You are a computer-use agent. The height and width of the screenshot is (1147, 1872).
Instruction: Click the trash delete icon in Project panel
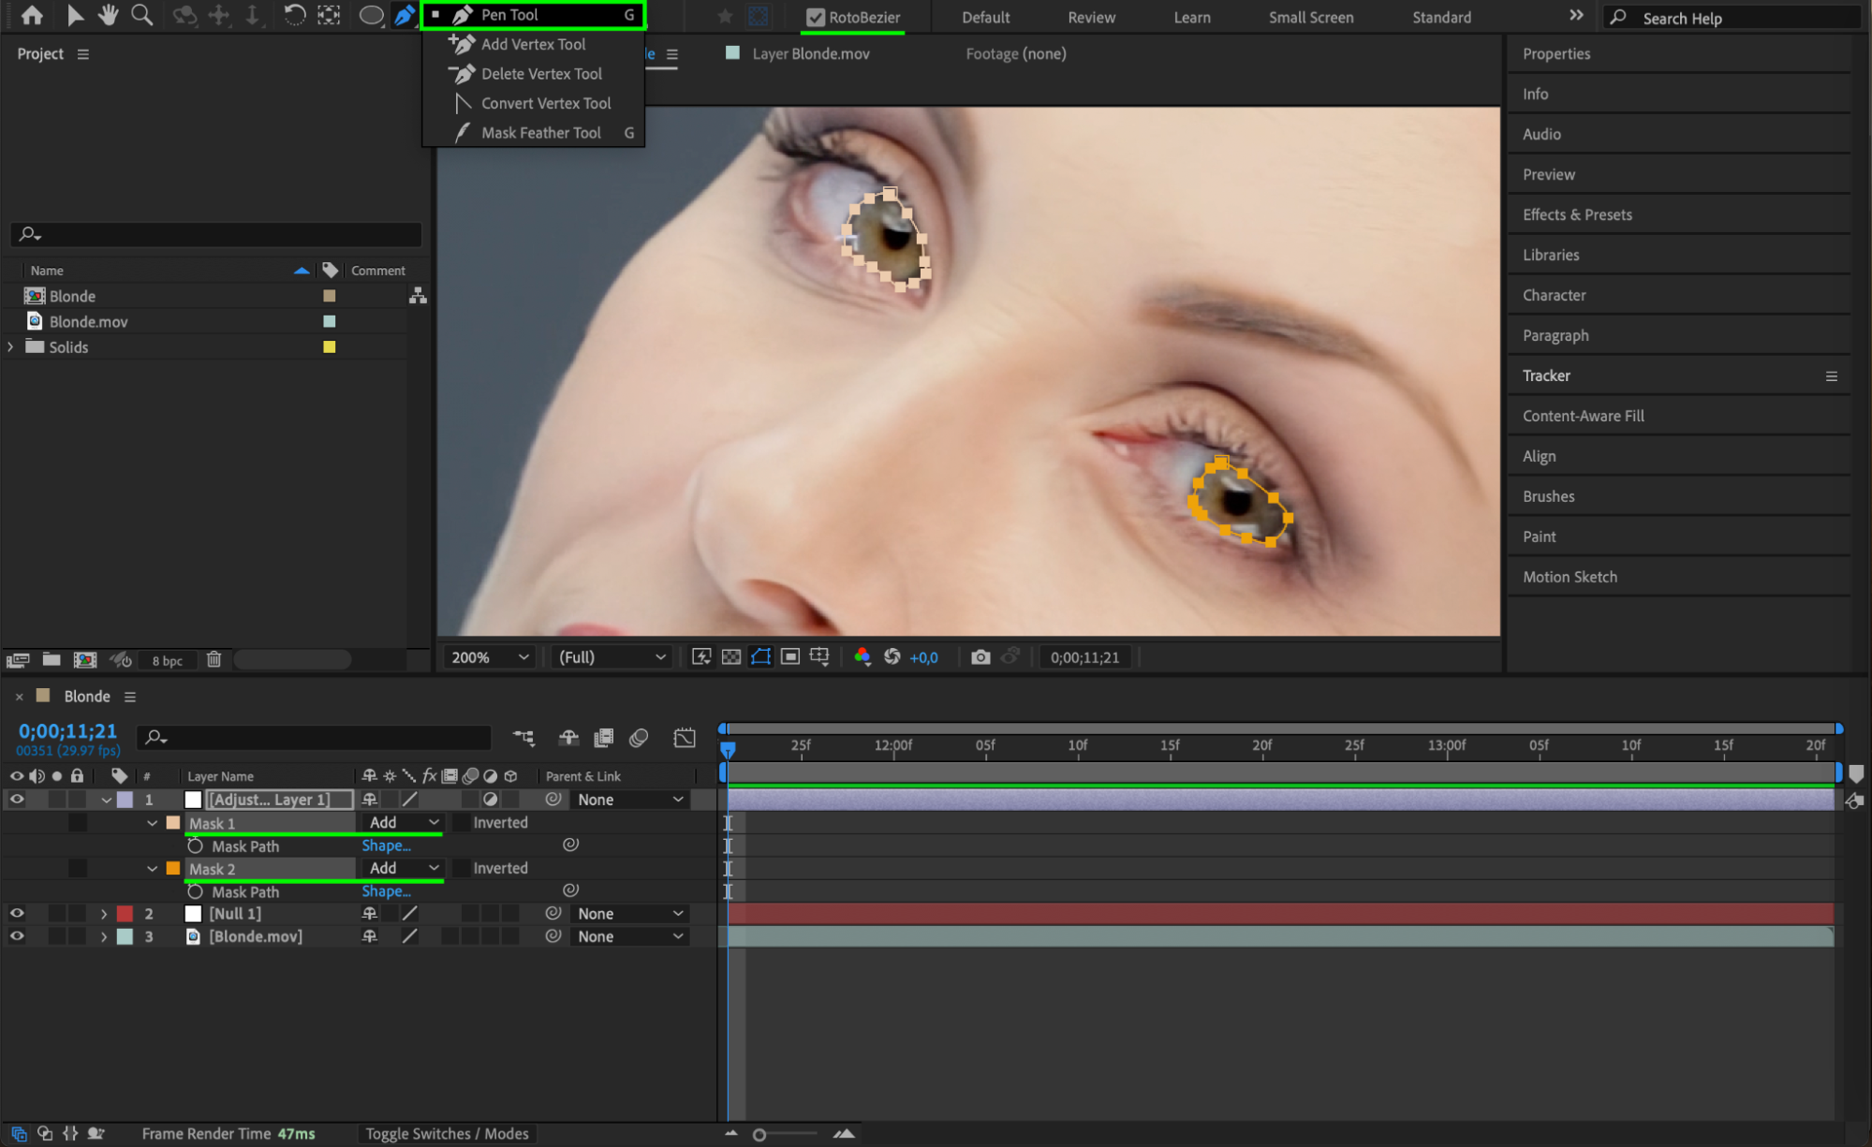[x=214, y=659]
